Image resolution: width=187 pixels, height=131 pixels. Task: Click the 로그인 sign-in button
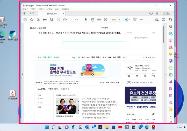coord(167,13)
